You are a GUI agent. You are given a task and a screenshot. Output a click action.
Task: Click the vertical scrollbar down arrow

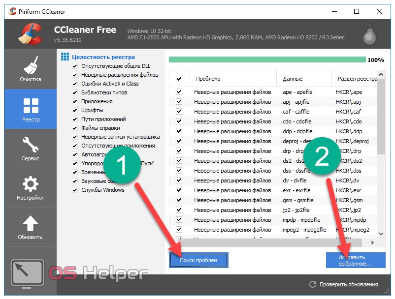381,234
